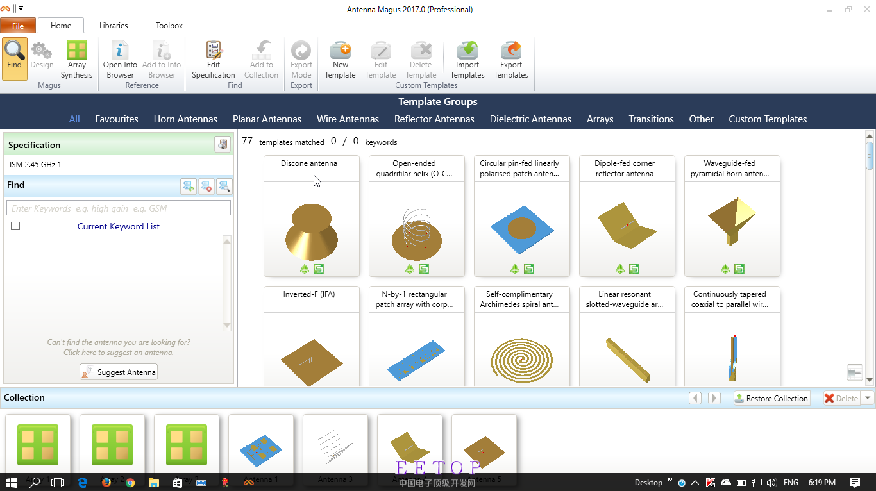Image resolution: width=876 pixels, height=491 pixels.
Task: Show the Favourites template group
Action: click(x=117, y=119)
